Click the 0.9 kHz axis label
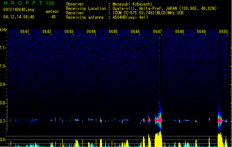Image resolution: width=232 pixels, height=147 pixels. pos(3,85)
